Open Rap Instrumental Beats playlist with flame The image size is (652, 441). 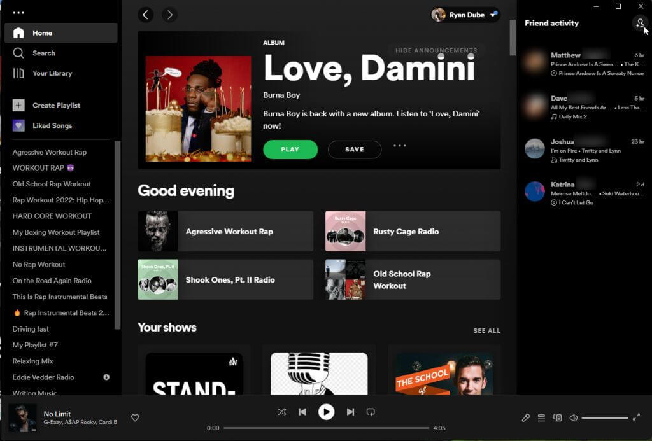[62, 313]
